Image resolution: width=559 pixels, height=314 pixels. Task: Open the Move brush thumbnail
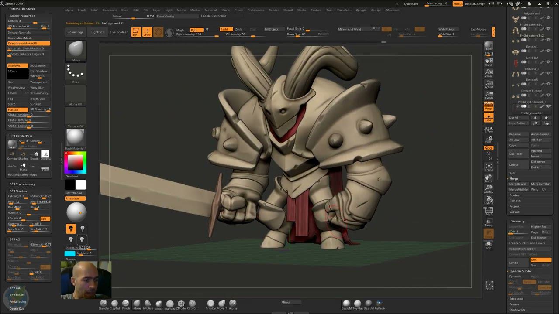76,51
